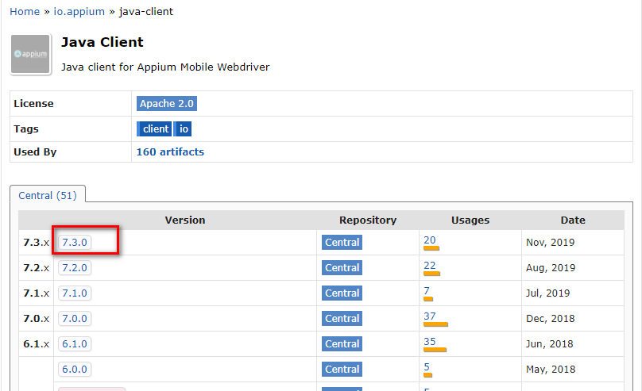Click the usage bar under 35 usages
642x391 pixels.
[435, 350]
